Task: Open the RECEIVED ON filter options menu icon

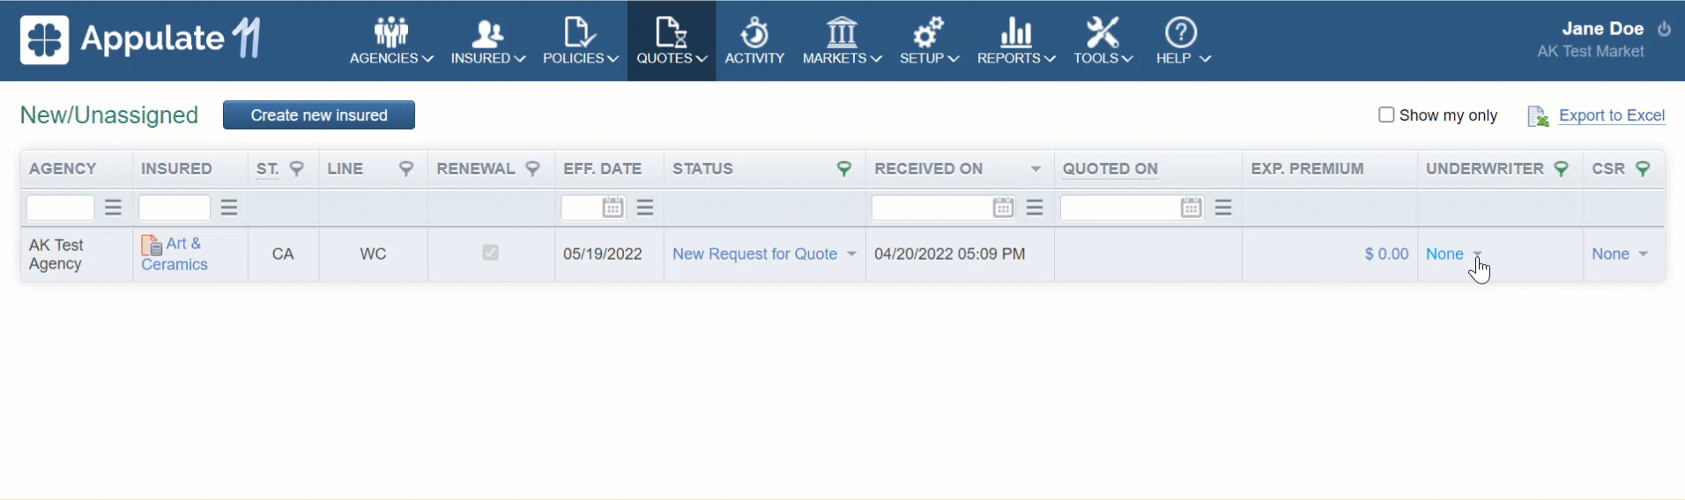Action: click(x=1035, y=208)
